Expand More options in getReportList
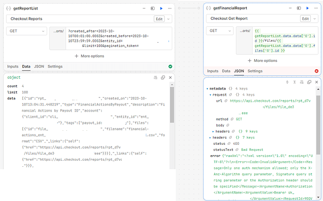The height and width of the screenshot is (201, 323). click(89, 56)
